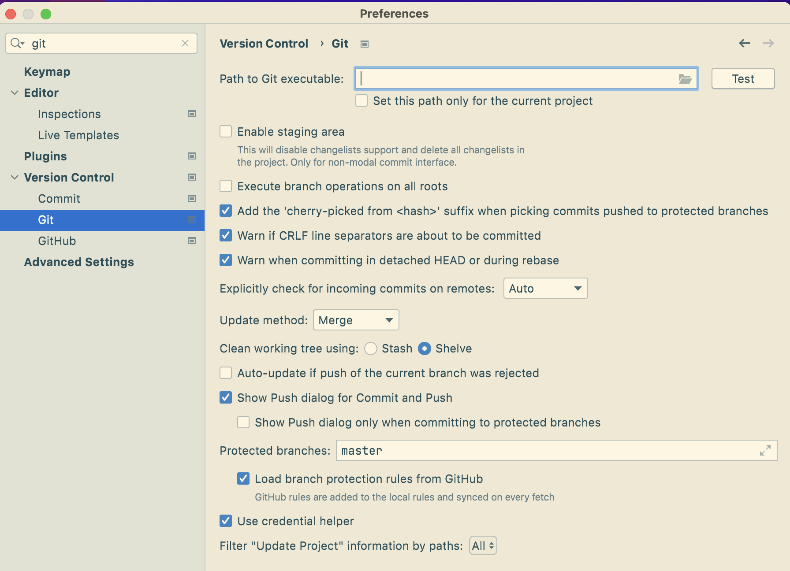
Task: Uncheck warning for CRLF line separators
Action: [x=226, y=235]
